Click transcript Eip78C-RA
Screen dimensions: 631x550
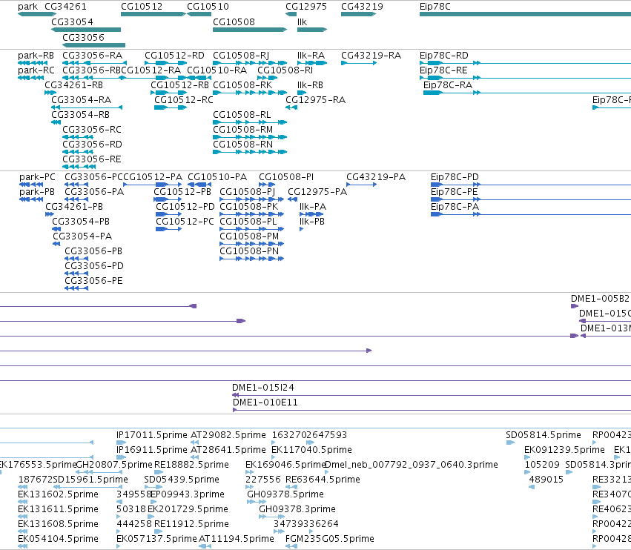click(448, 85)
